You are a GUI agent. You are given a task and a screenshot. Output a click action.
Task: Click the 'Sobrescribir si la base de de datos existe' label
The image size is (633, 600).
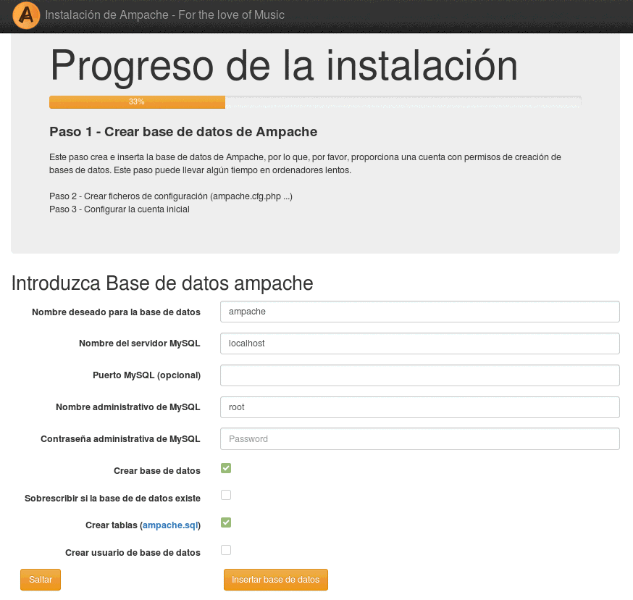[x=113, y=498]
